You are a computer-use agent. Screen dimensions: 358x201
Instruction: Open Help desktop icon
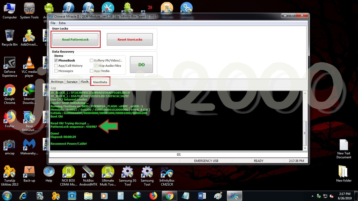coord(49,174)
